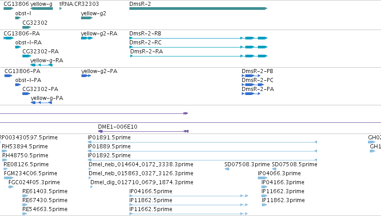Select the yellow-g2 gene label
This screenshot has height=216, width=381.
93,13
